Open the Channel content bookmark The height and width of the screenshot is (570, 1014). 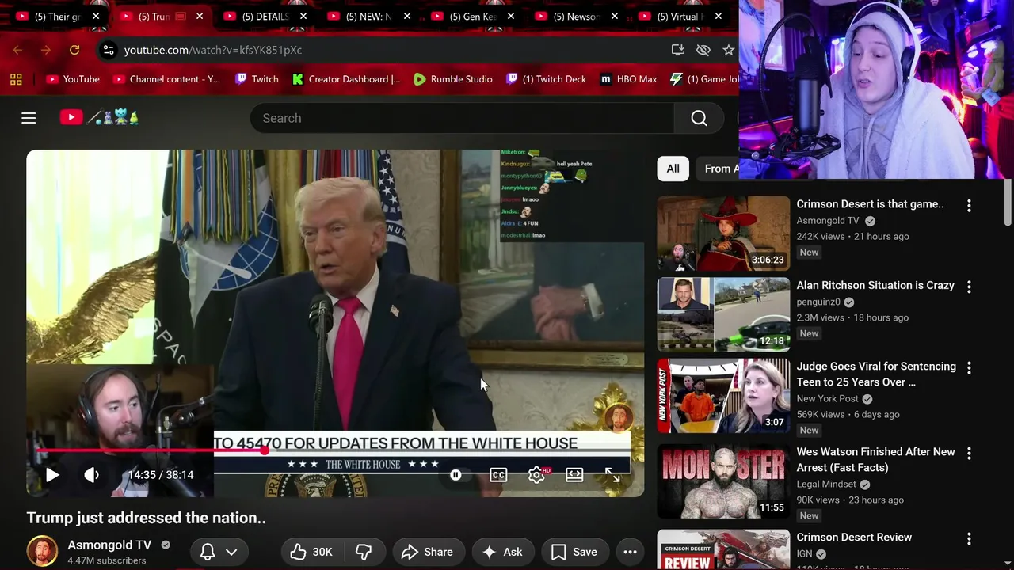tap(166, 79)
